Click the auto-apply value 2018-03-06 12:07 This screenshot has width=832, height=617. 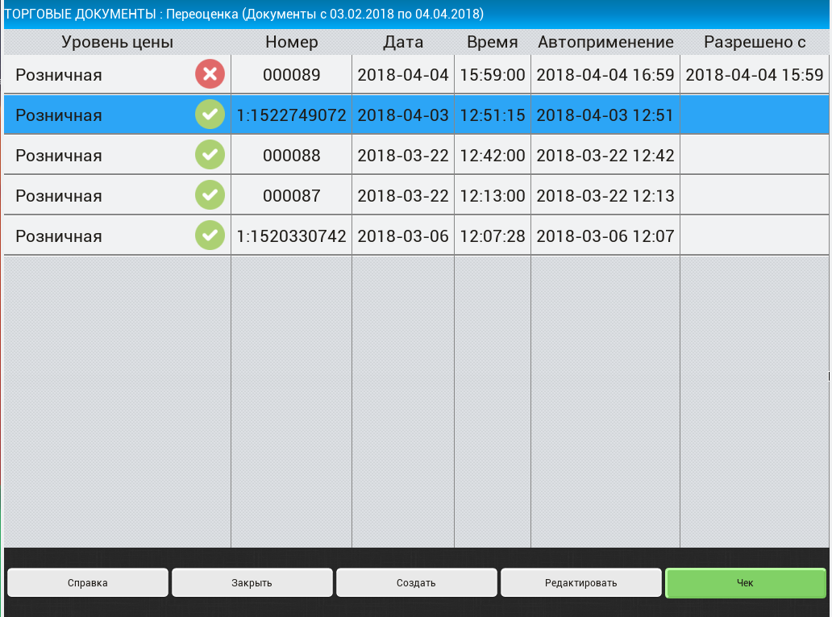605,236
